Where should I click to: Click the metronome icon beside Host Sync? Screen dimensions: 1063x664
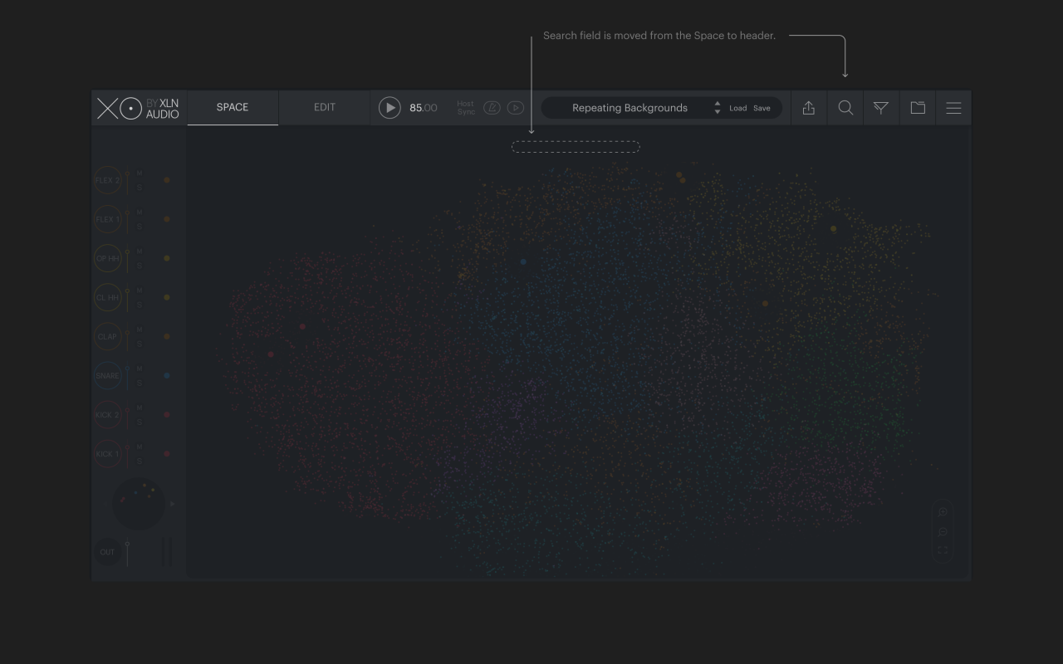coord(492,108)
